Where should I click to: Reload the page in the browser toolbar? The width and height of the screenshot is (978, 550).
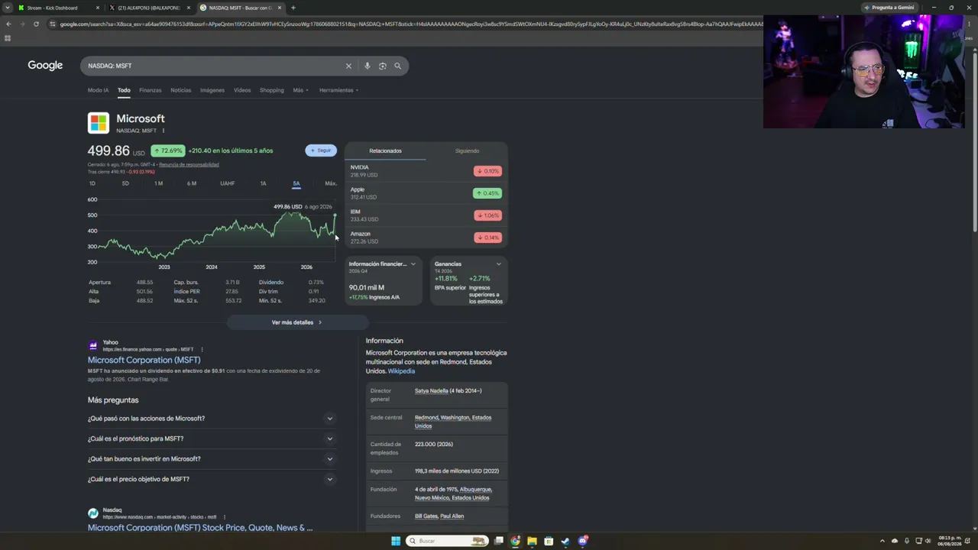[36, 24]
